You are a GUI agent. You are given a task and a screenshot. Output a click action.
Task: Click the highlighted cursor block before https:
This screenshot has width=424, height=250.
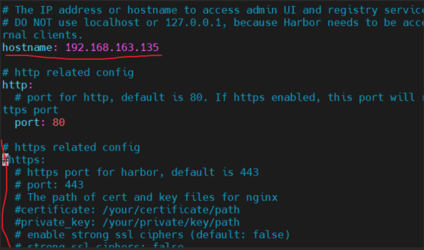click(x=5, y=160)
